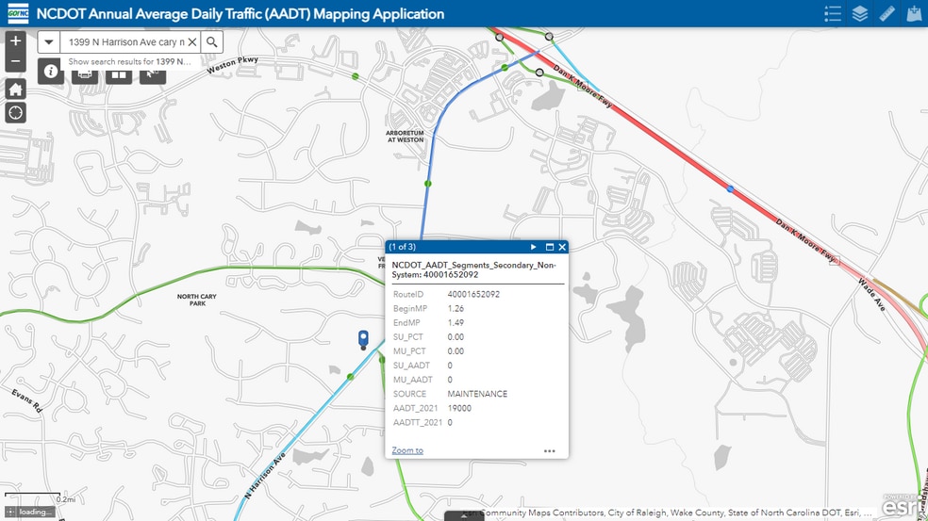The image size is (928, 521).
Task: Open the popup more options ellipsis
Action: point(550,450)
